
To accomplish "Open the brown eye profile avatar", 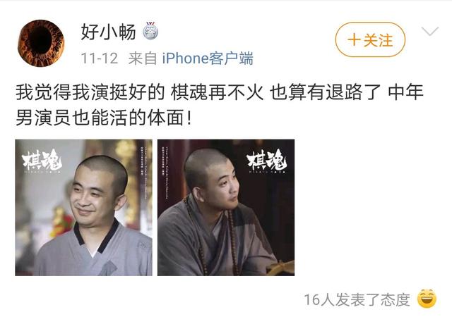I will (x=41, y=43).
